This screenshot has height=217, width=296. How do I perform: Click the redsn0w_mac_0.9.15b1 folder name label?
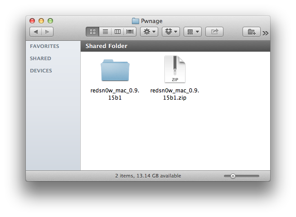115,94
